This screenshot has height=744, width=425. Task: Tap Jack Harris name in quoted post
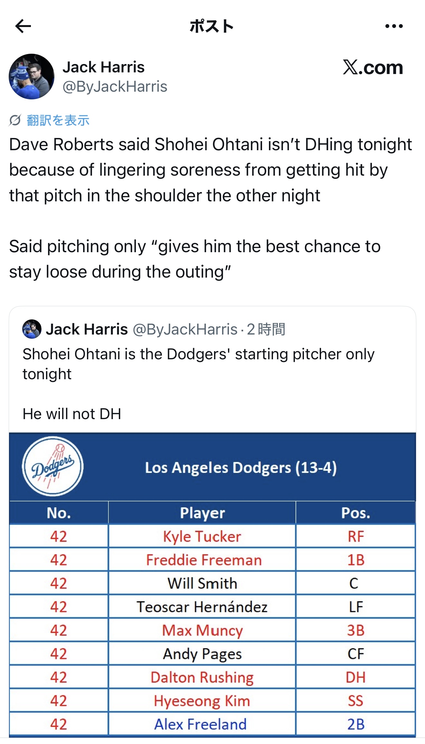tap(87, 329)
